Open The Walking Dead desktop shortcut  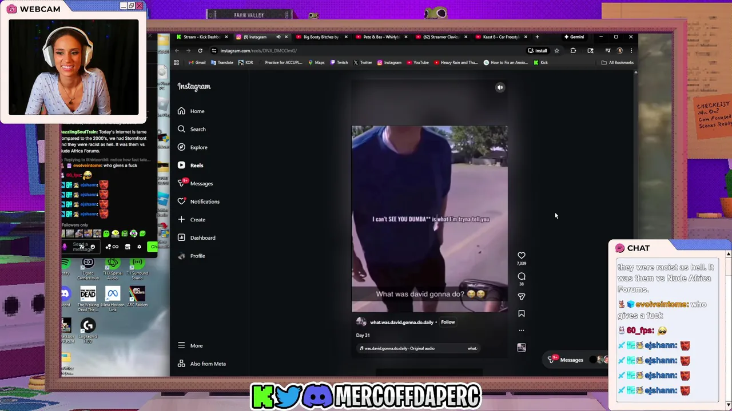point(88,299)
